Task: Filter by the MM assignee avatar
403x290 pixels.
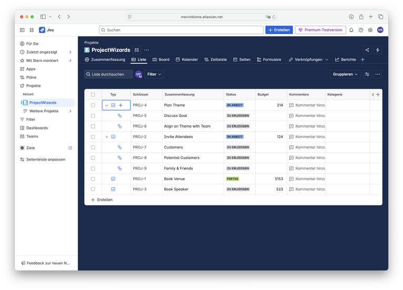Action: tap(139, 74)
